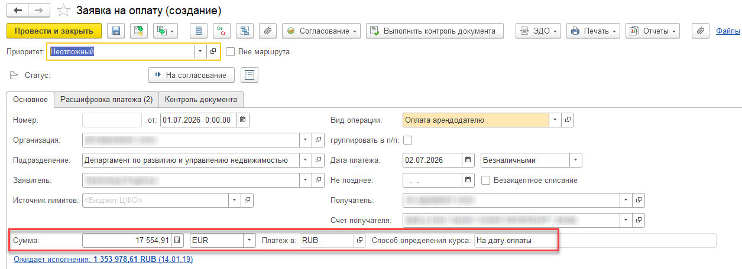Expand the Организация dropdown arrow
Image resolution: width=742 pixels, height=269 pixels.
coord(305,140)
